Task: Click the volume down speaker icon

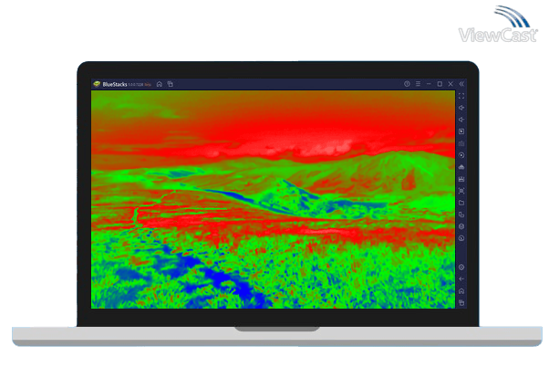Action: [x=461, y=120]
